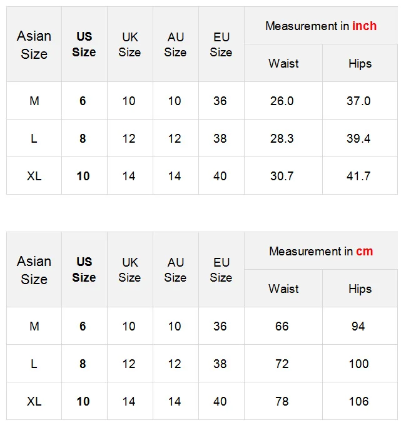The height and width of the screenshot is (425, 401).
Task: Pick the 30.7 waist cell
Action: [x=282, y=176]
